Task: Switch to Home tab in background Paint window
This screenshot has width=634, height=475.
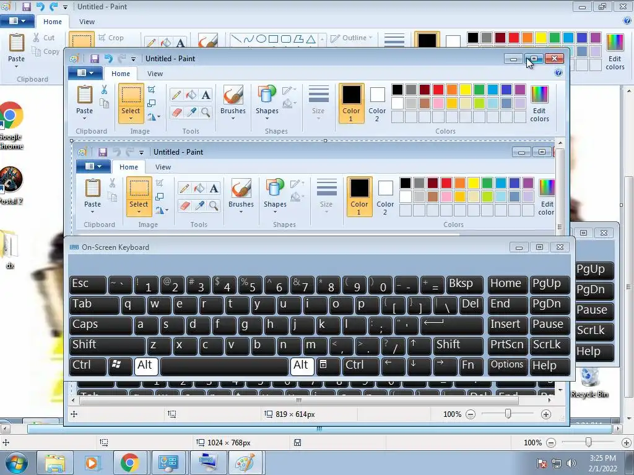Action: [x=53, y=22]
